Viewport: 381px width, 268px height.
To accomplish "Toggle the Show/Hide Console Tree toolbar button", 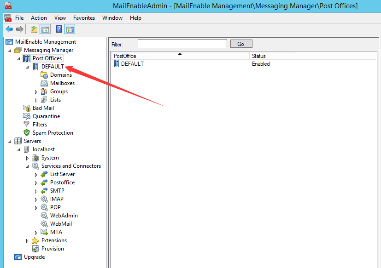I will 45,29.
